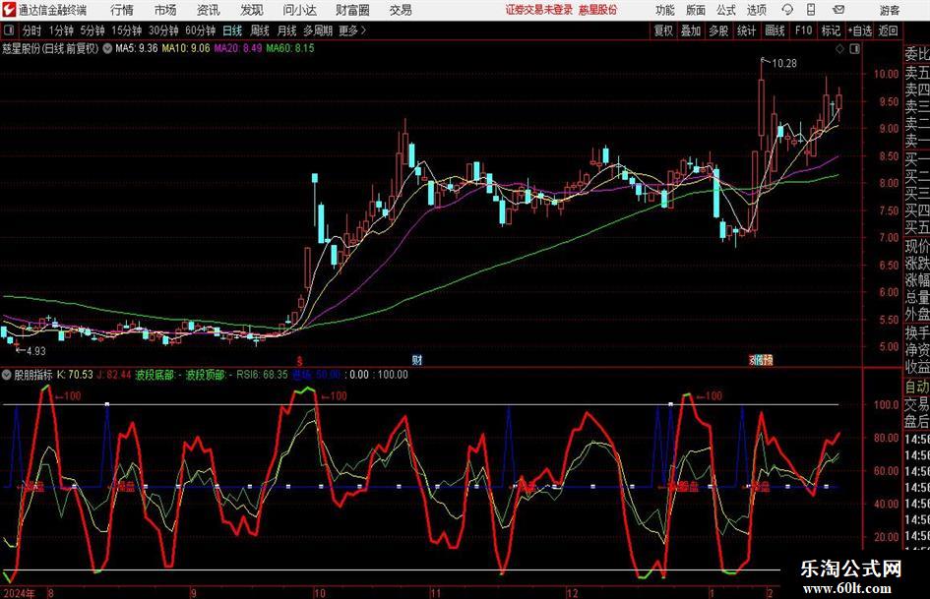
Task: Open the 财富圈 menu
Action: click(352, 10)
